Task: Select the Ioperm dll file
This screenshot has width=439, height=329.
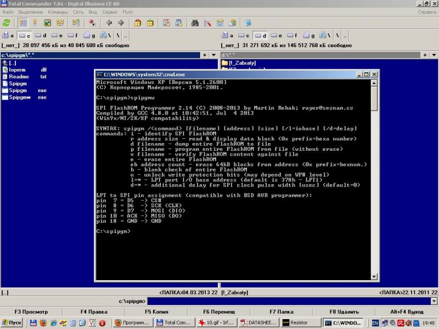Action: (24, 70)
